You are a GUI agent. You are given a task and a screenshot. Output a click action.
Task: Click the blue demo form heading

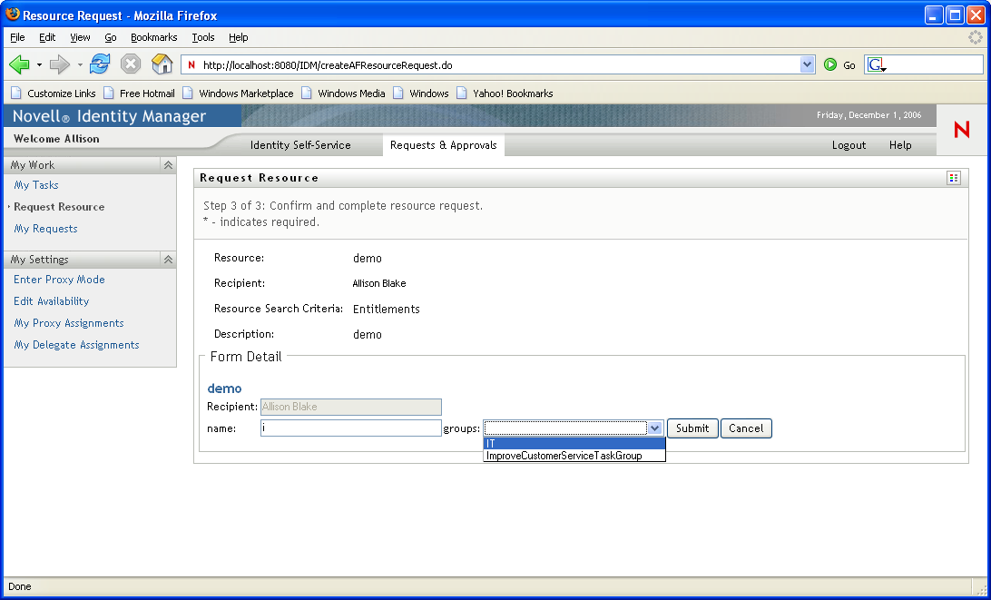224,389
